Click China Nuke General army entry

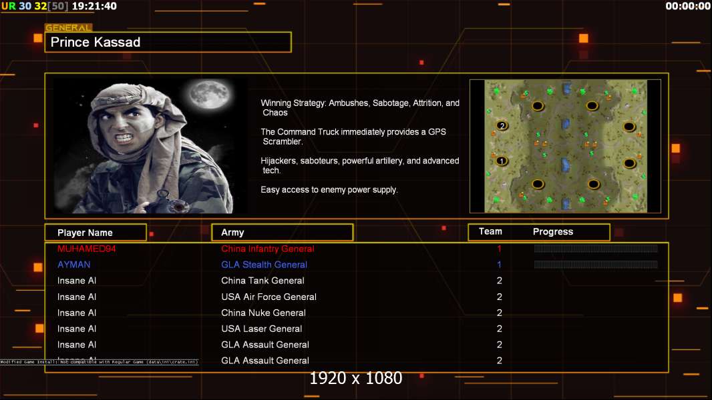(263, 313)
